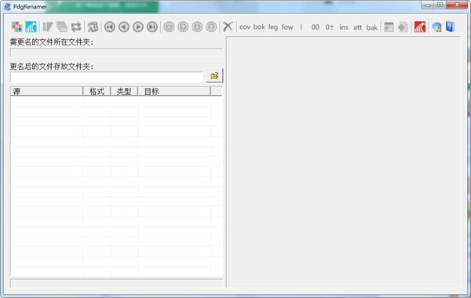Click the grey document arrow toolbar icon
This screenshot has height=298, width=471.
[403, 27]
